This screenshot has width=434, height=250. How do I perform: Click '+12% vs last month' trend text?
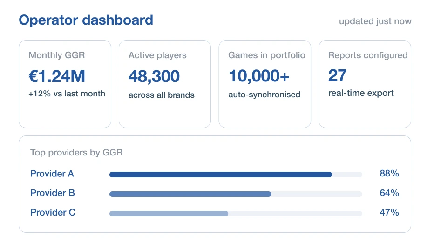[67, 94]
